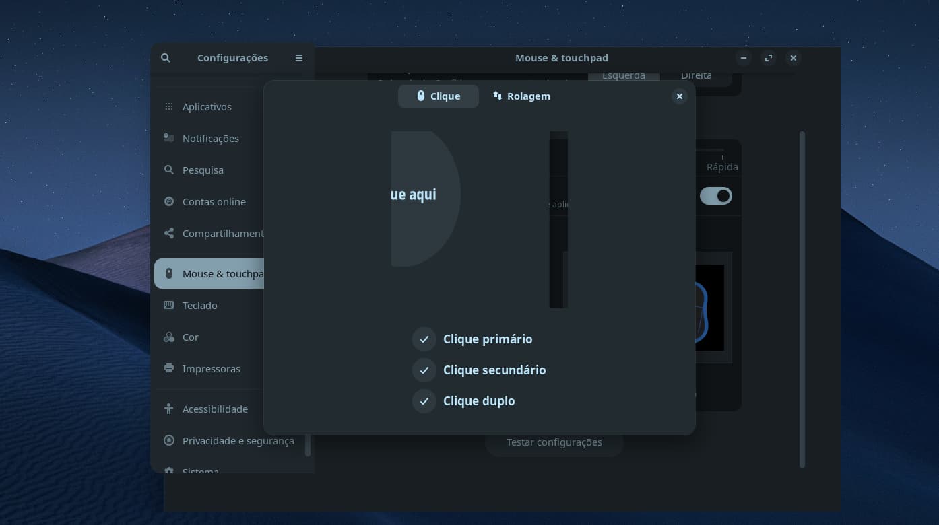The image size is (939, 525).
Task: Open the hamburger menu in sidebar header
Action: pos(299,58)
